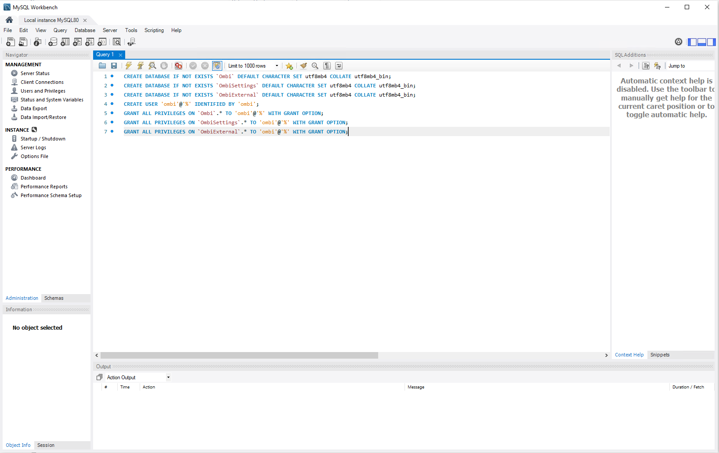Screen dimensions: 719x453
Task: Go to the Workbench home screen
Action: [x=9, y=20]
